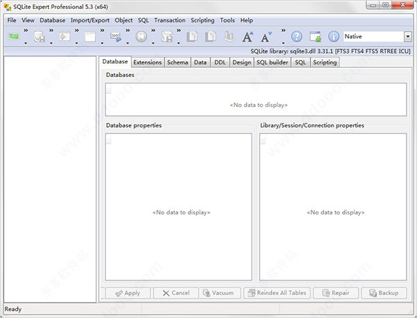Select the Database tab
Screen dimensions: 417x318
point(115,61)
